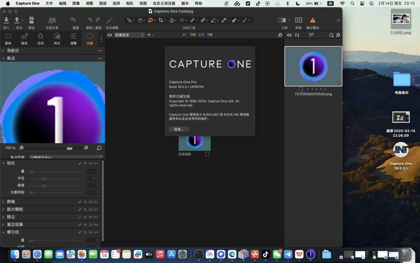Click the focus zoom 700% slider handle
The image size is (420, 263).
coord(69,148)
